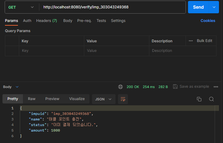Click the Bulk Edit link

coord(204,41)
